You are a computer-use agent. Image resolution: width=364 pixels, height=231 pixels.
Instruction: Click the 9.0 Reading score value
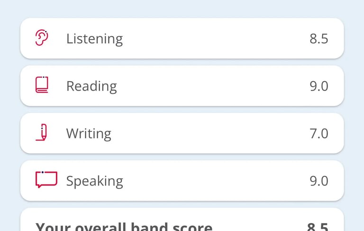coord(318,86)
